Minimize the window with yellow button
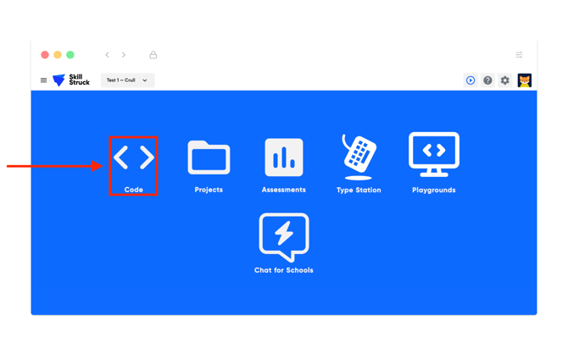This screenshot has height=354, width=568. 58,55
